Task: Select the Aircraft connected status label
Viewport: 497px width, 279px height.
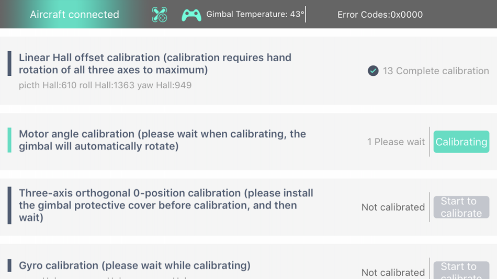Action: coord(74,14)
